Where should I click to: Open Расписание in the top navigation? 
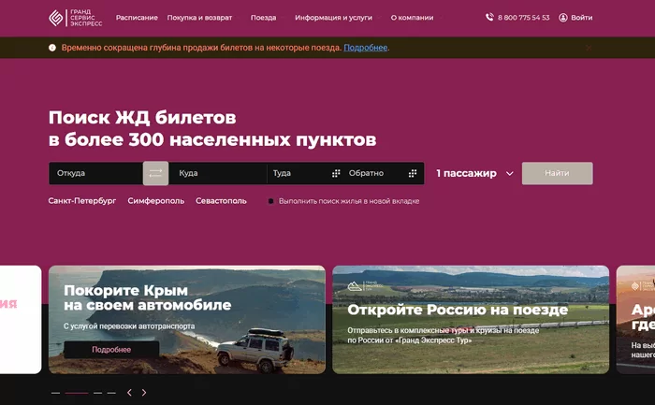click(x=137, y=18)
